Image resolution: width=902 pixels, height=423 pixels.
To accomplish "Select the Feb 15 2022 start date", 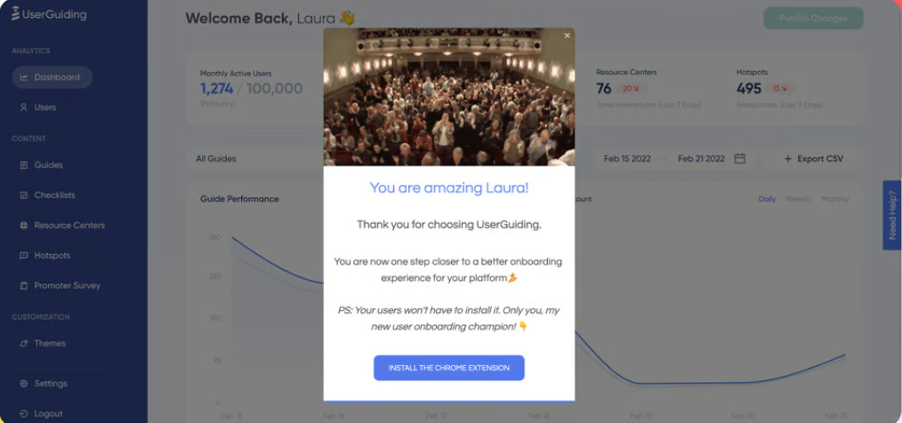I will [x=627, y=158].
